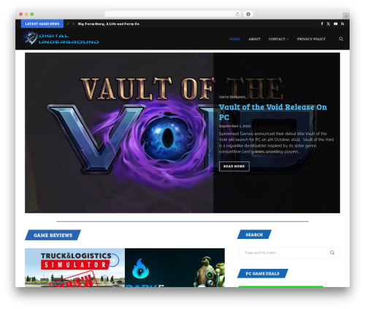
Task: Open the 'Vault of the Void Release On PC' headline
Action: pos(273,112)
